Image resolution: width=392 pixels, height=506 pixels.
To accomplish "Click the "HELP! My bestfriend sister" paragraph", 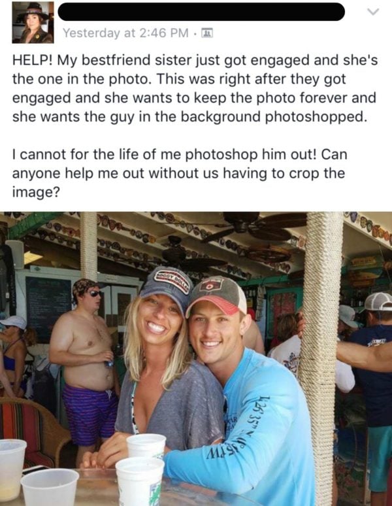I will [x=195, y=88].
